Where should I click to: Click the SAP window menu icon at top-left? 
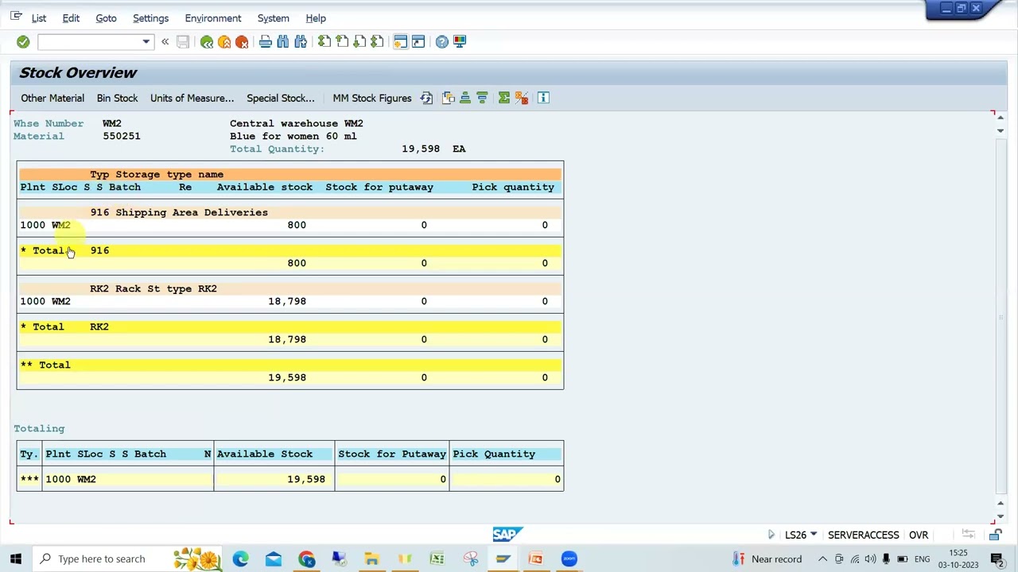coord(16,16)
